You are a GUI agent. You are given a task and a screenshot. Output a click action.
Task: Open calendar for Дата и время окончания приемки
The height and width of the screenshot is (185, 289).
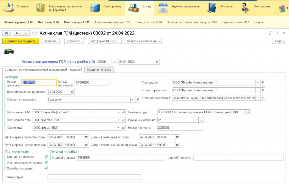click(x=177, y=145)
